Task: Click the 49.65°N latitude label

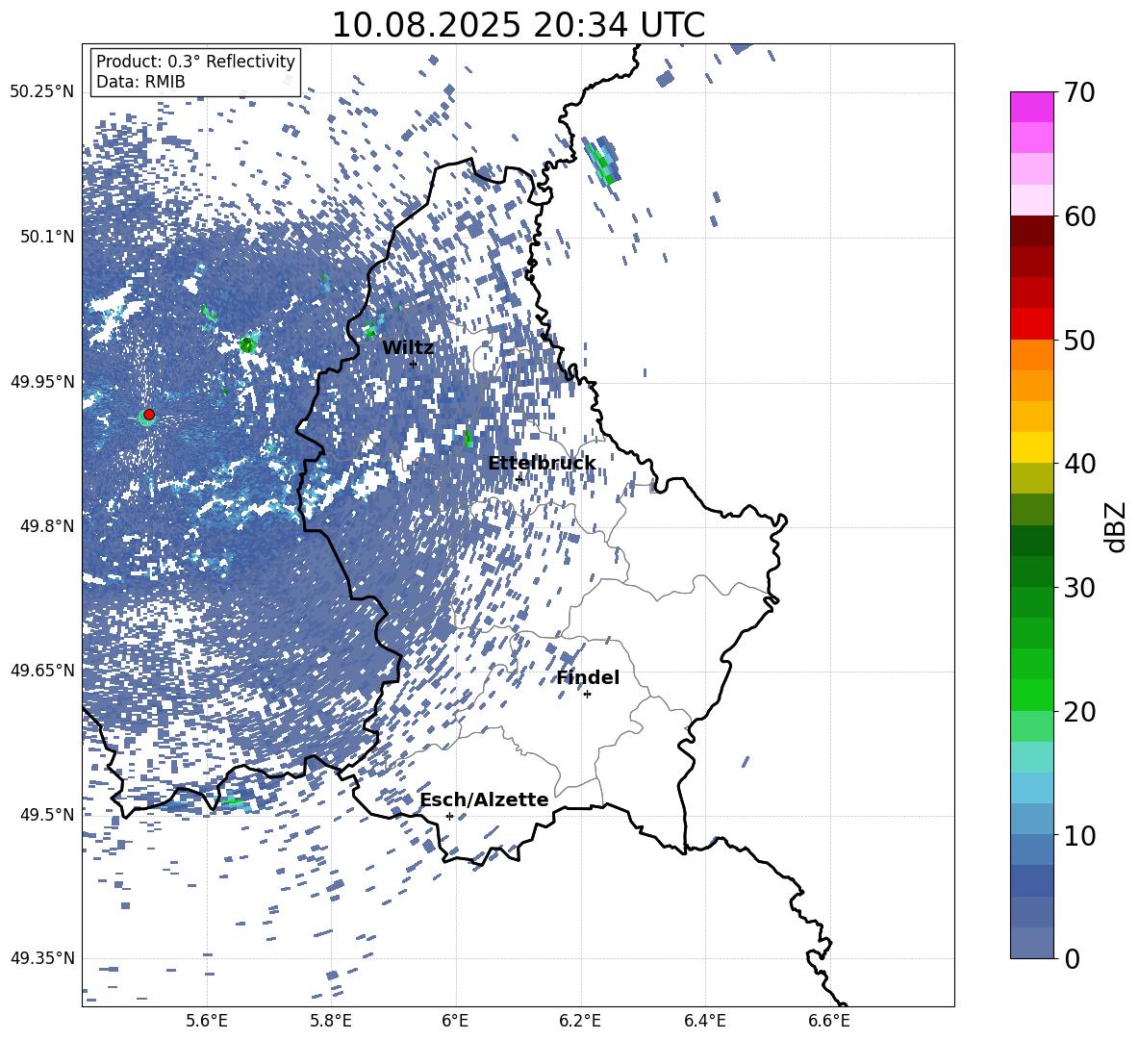Action: point(42,671)
